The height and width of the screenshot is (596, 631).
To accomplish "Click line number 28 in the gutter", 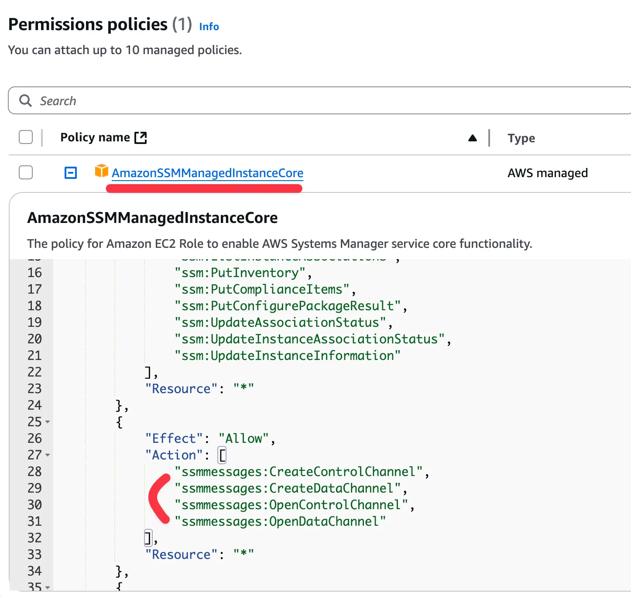I will click(x=34, y=472).
